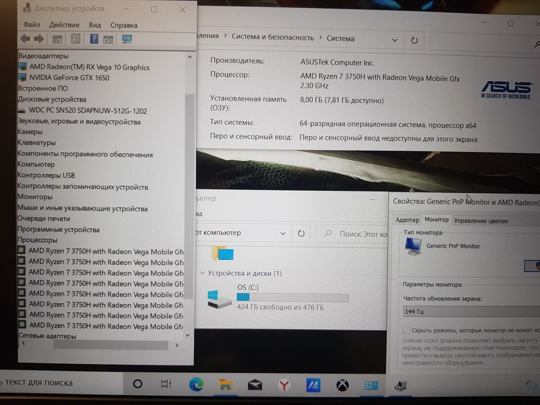Click the Поиск: Этот компьютер search field
540x405 pixels.
[x=352, y=234]
